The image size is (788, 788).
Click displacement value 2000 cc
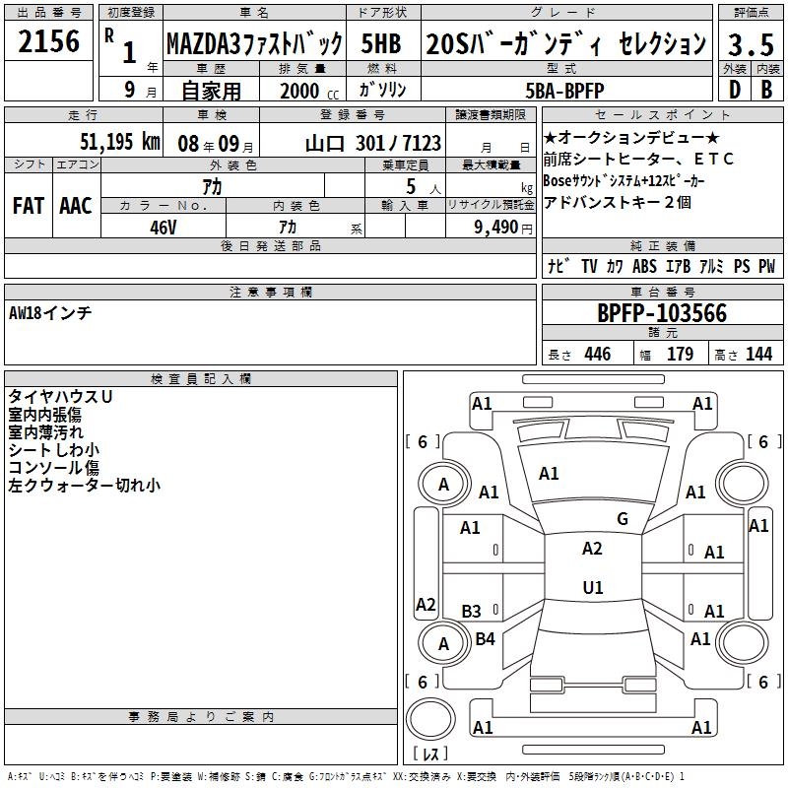pos(309,91)
